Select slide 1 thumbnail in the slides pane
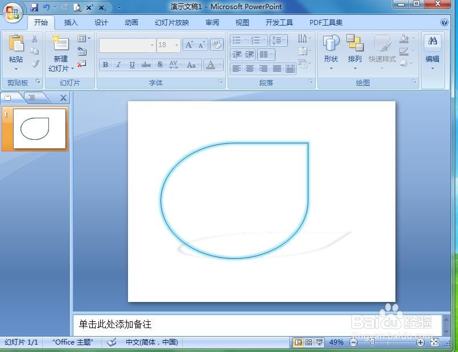458x352 pixels. point(35,129)
